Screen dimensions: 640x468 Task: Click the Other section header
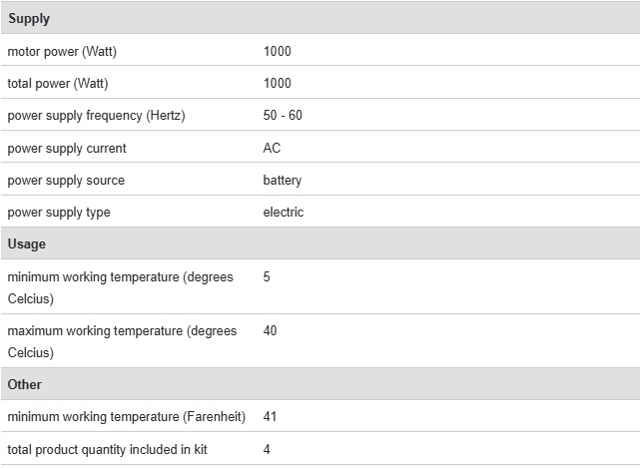click(x=25, y=384)
